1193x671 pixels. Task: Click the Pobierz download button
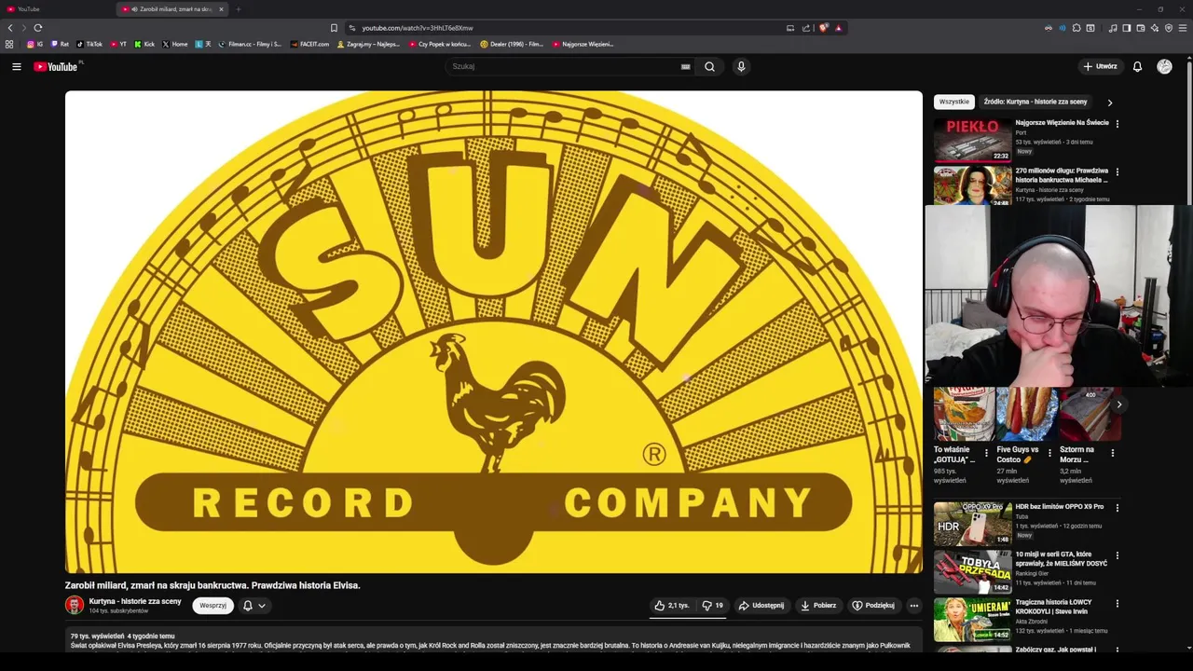(x=818, y=606)
